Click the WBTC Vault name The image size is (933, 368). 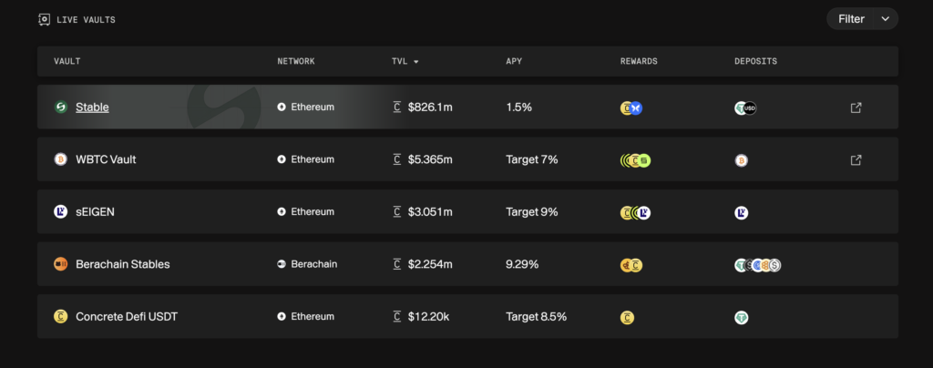coord(106,160)
